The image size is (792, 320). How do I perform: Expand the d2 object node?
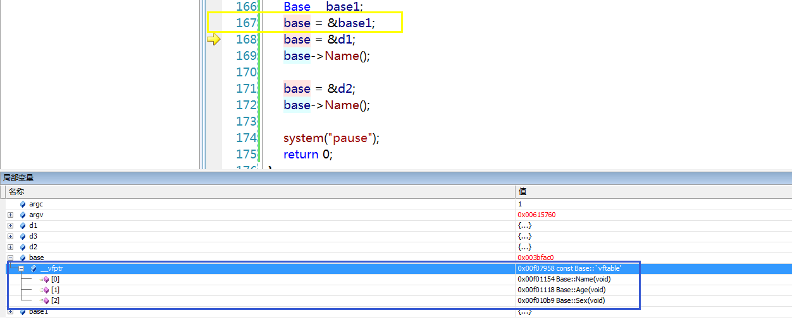pyautogui.click(x=10, y=247)
